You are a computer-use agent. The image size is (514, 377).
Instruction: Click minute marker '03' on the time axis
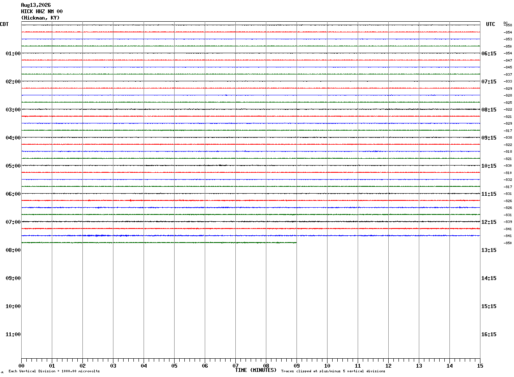(113, 366)
